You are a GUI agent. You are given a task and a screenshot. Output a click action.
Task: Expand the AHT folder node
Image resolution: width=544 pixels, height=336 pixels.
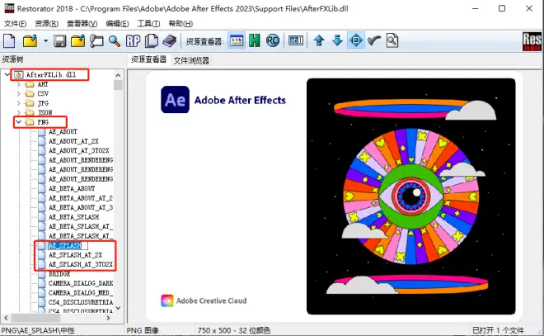19,84
